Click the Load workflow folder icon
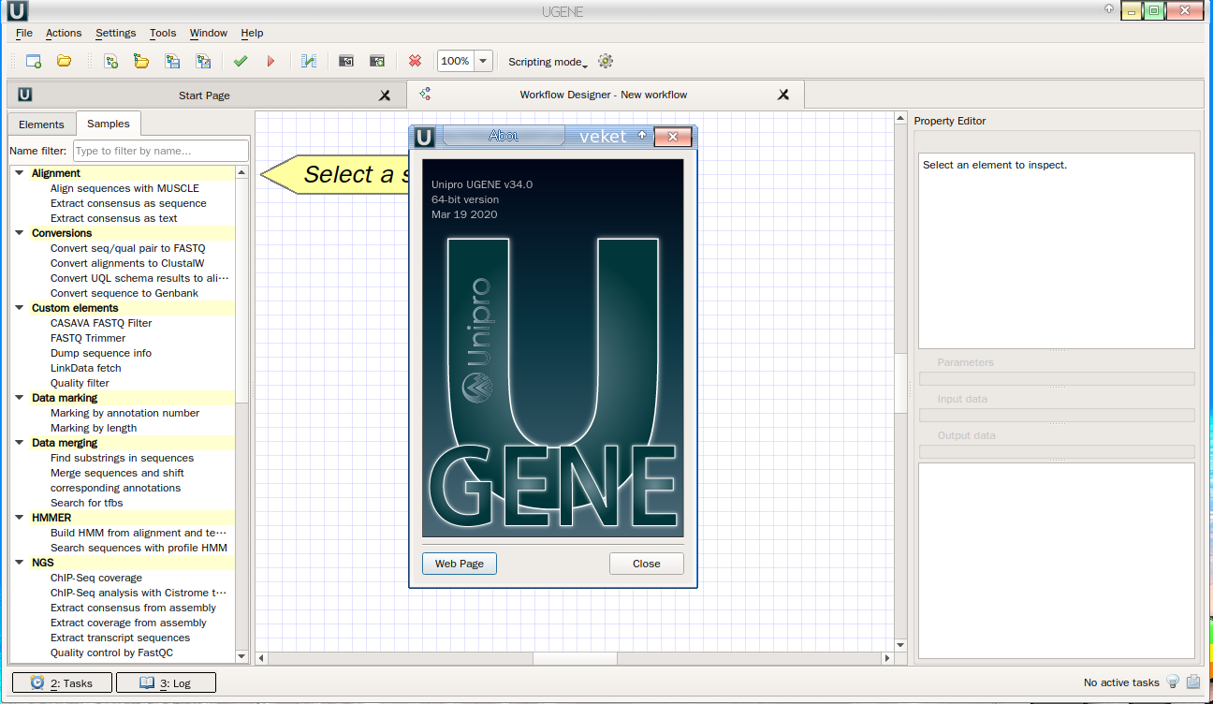1213x704 pixels. pos(141,61)
